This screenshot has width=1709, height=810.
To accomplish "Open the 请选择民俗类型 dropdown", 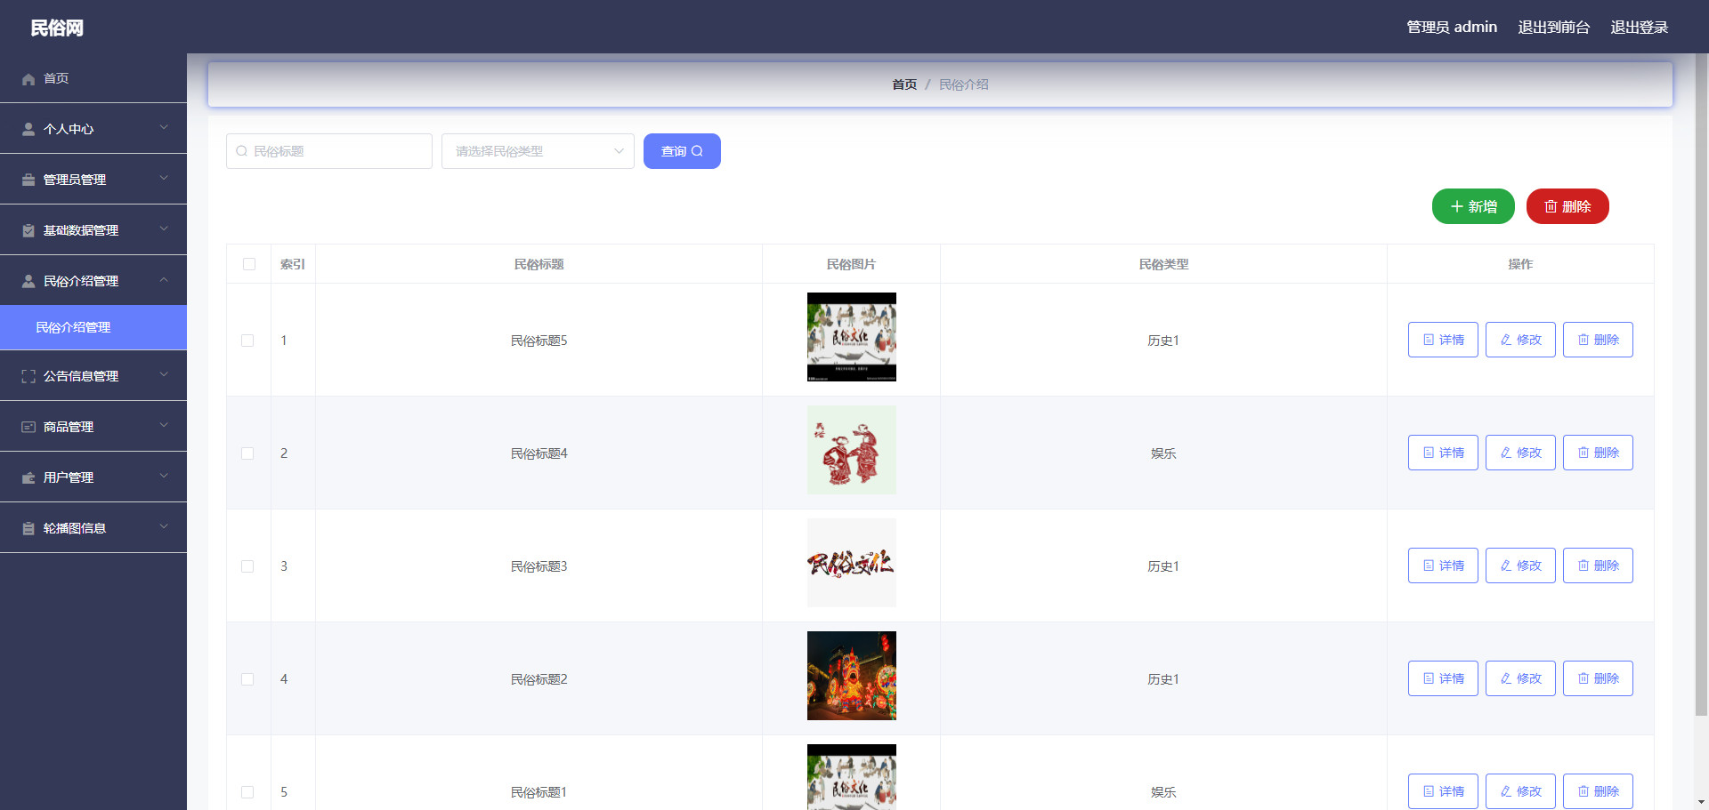I will (x=538, y=151).
